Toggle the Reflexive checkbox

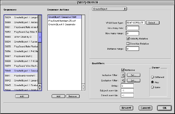(123, 70)
